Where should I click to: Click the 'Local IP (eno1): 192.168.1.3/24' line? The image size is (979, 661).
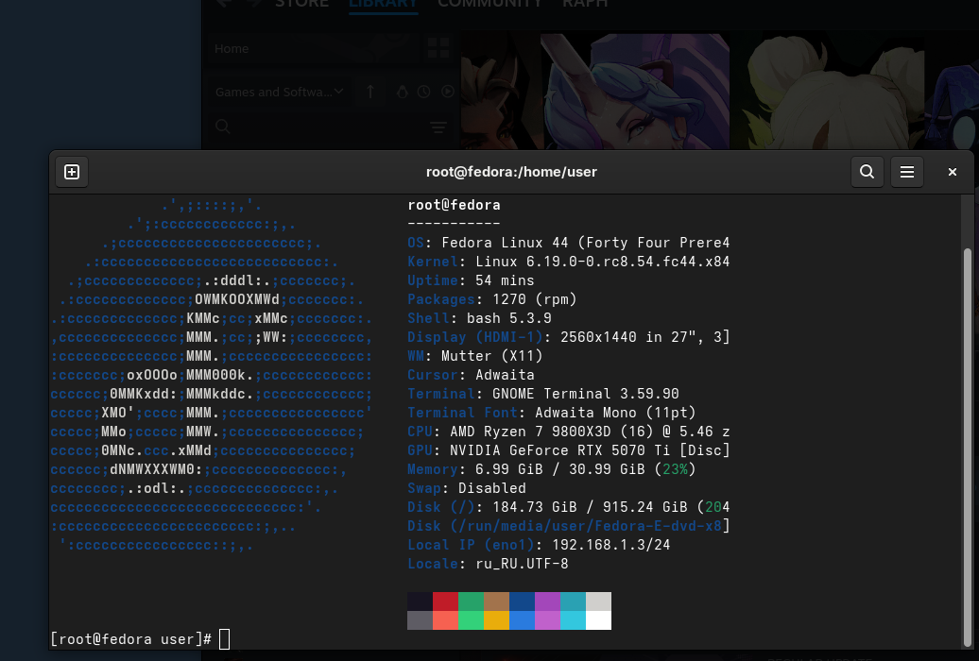coord(539,545)
